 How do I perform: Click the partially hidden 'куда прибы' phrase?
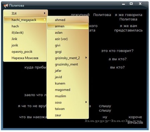(35, 67)
